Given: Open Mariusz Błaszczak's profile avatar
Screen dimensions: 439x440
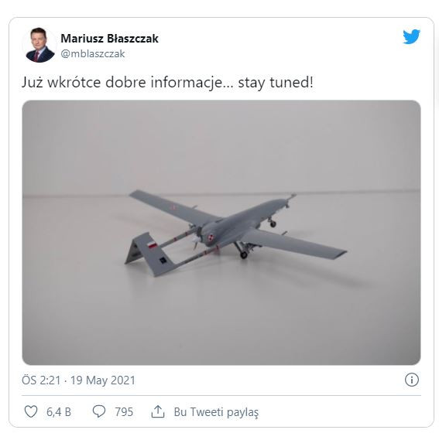Looking at the screenshot, I should coord(39,45).
